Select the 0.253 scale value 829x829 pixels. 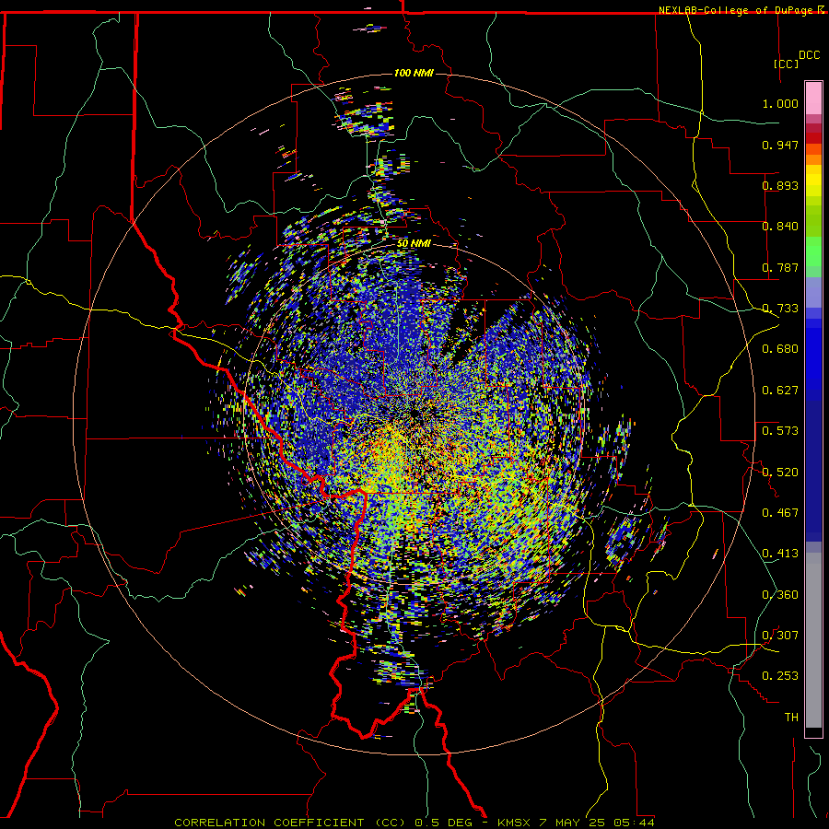click(780, 676)
